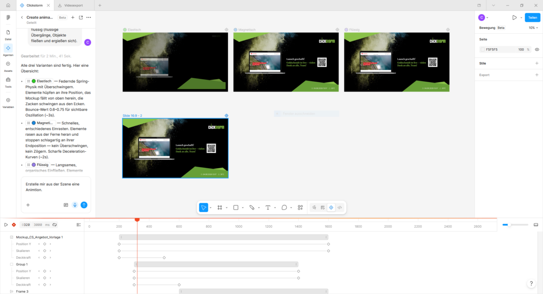Toggle keyframe for Position Y under Mockup_CS_Angebot_Vorlage 1
The width and height of the screenshot is (543, 294).
coord(45,244)
